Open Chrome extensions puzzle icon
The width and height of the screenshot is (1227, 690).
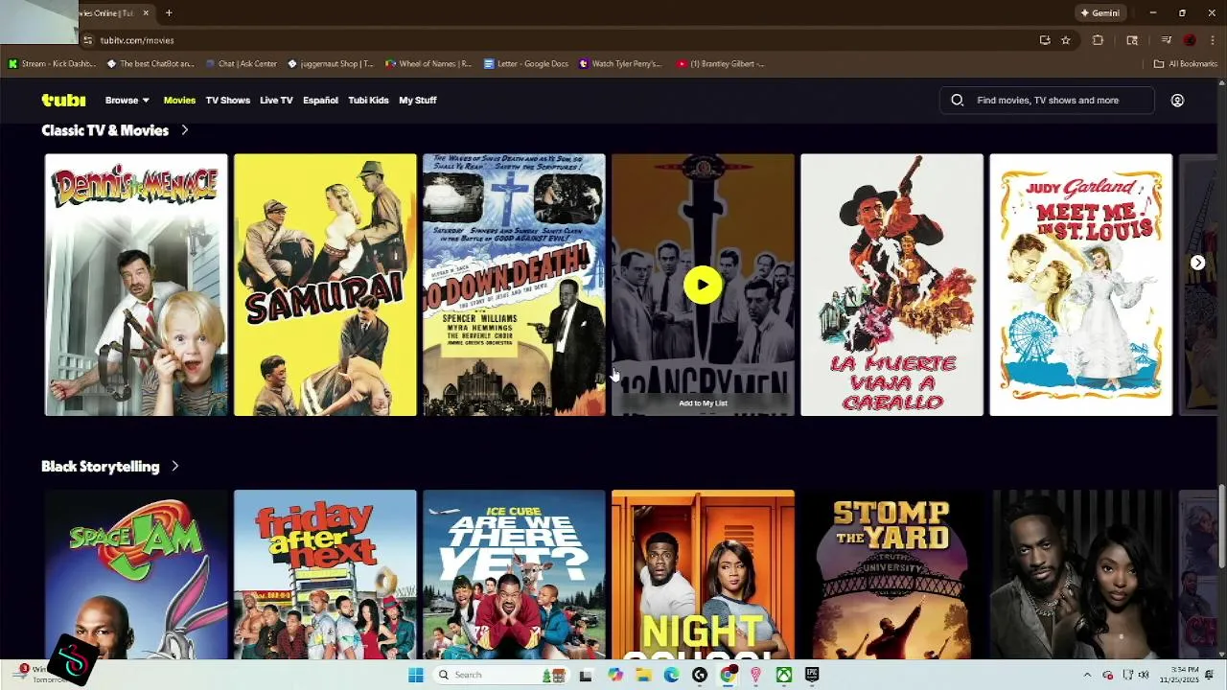1098,40
